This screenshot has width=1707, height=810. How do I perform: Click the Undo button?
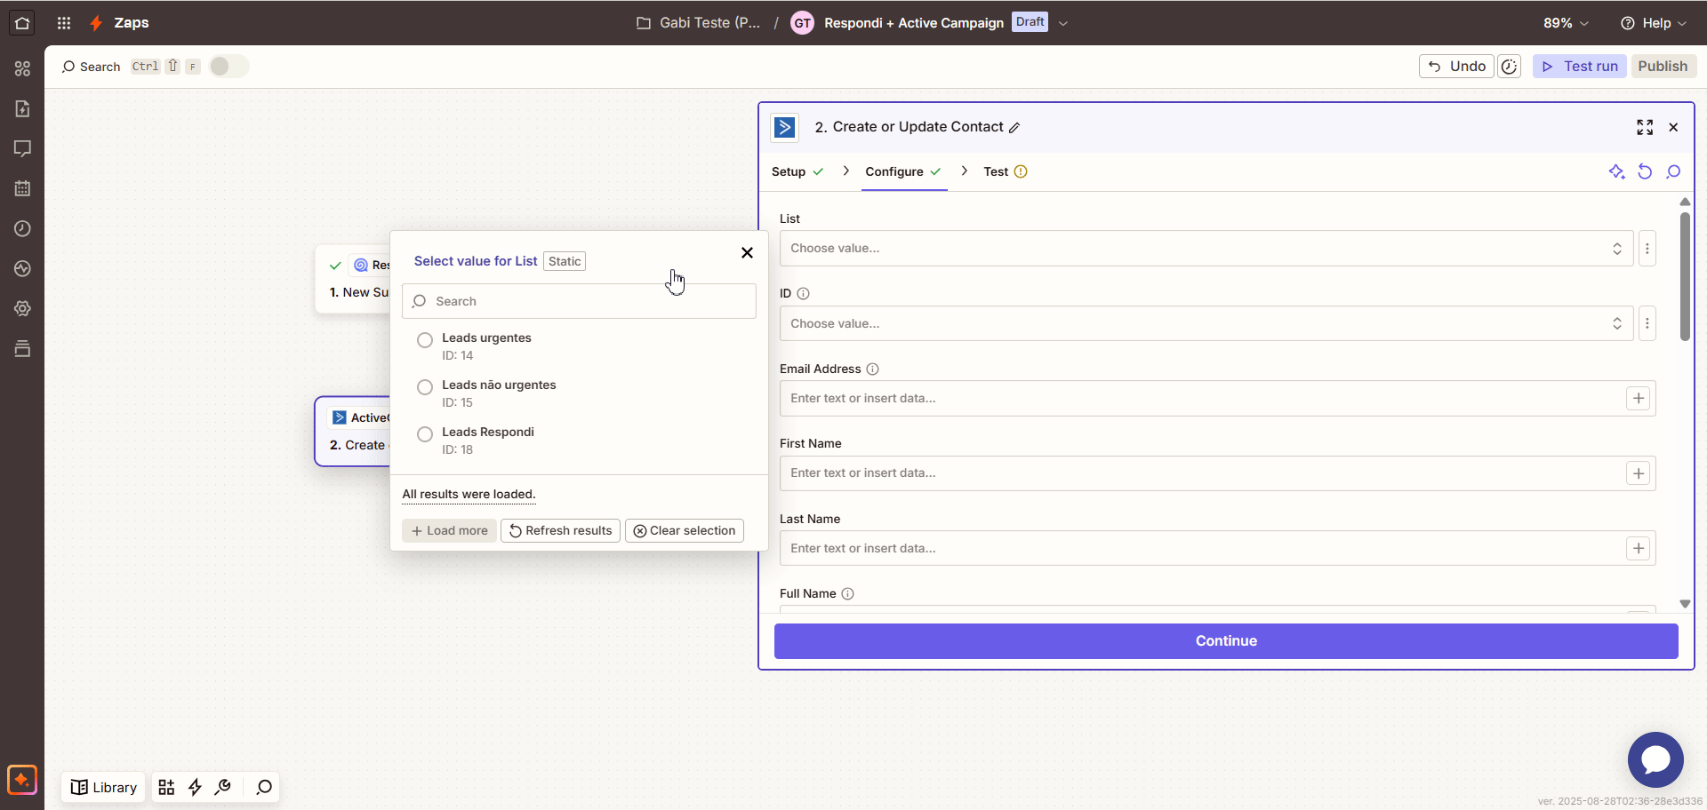[1456, 67]
